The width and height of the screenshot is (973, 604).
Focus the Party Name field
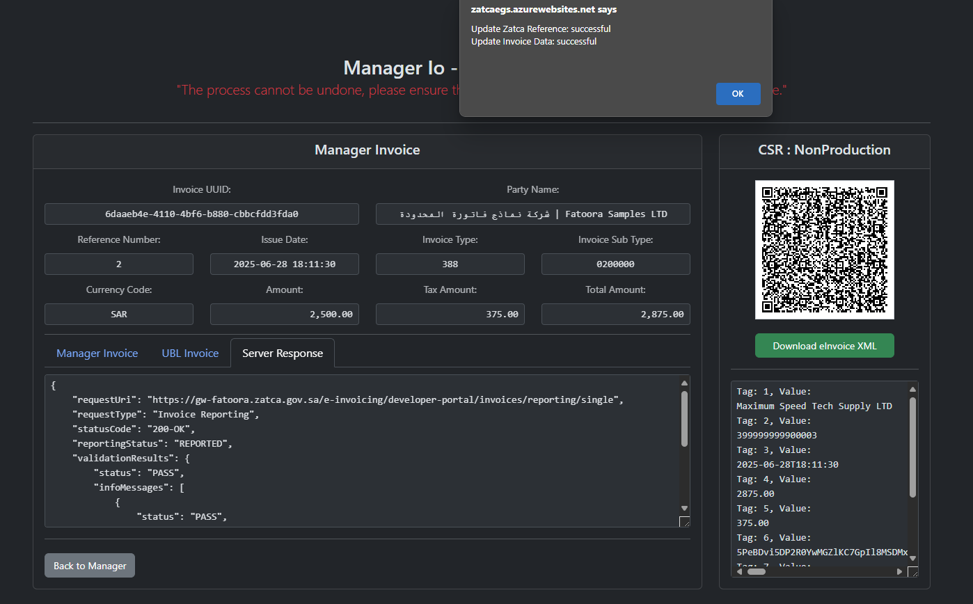(x=533, y=214)
